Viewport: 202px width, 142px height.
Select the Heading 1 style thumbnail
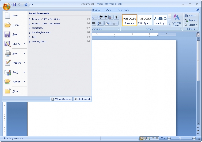tap(160, 20)
